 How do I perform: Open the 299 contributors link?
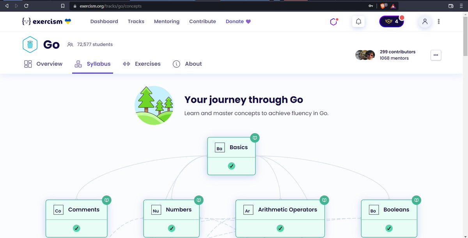(x=397, y=52)
